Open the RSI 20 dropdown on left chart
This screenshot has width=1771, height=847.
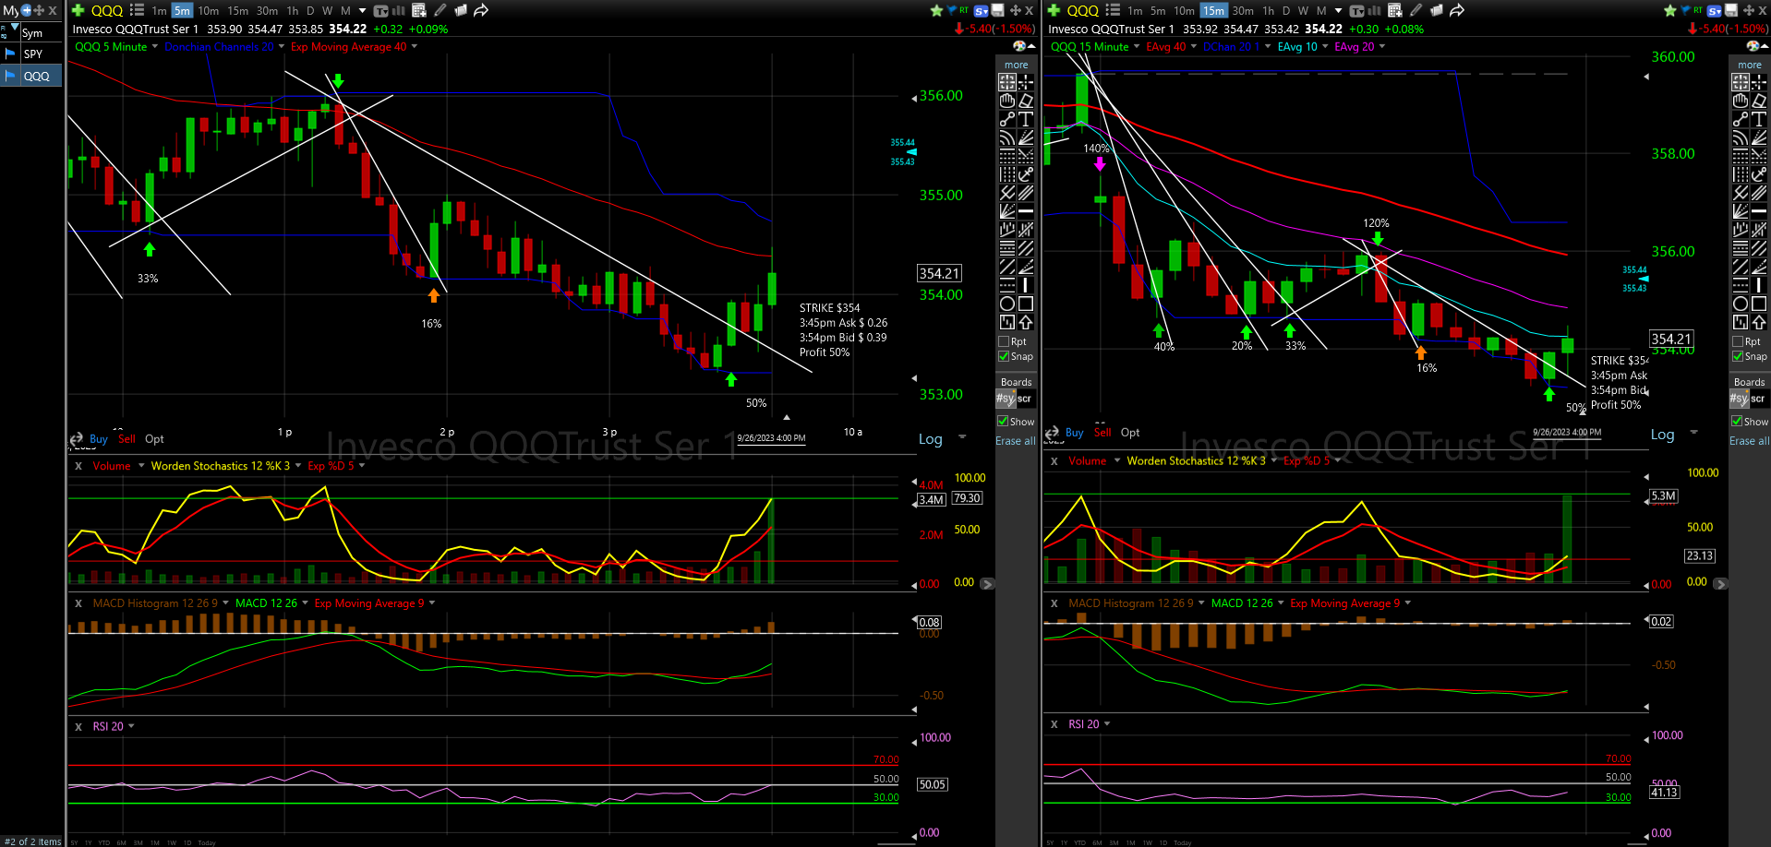[x=131, y=726]
